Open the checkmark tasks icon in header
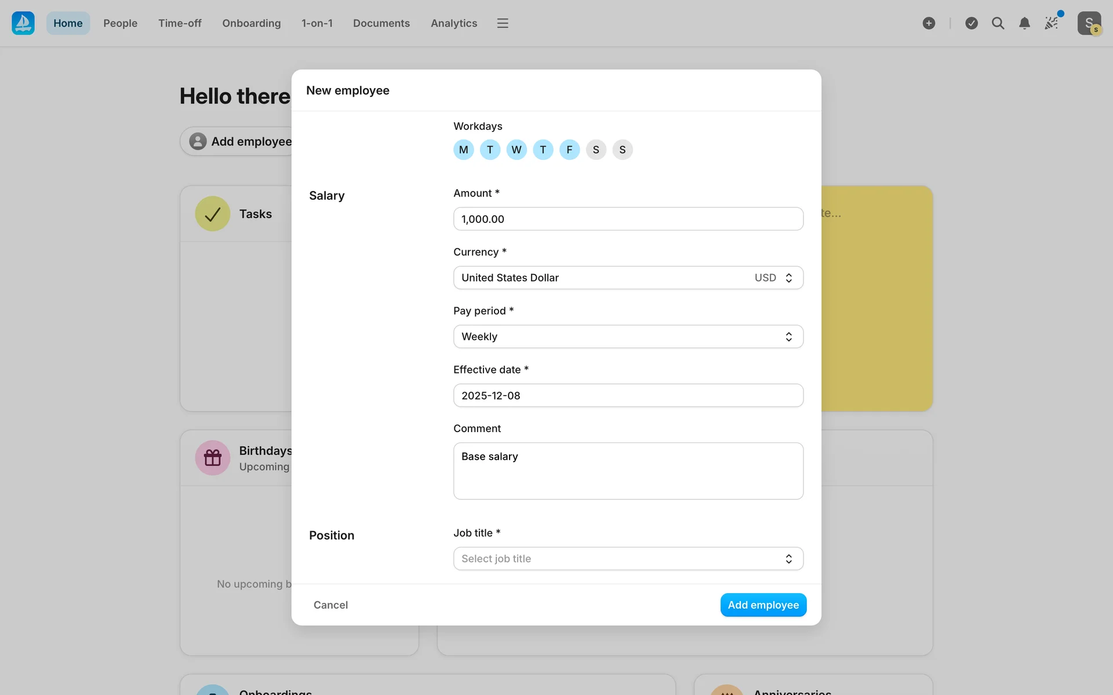 click(x=972, y=23)
